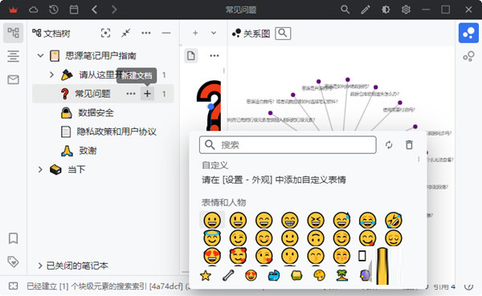The image size is (482, 296).
Task: Open the bookmarks dock icon
Action: pyautogui.click(x=13, y=238)
